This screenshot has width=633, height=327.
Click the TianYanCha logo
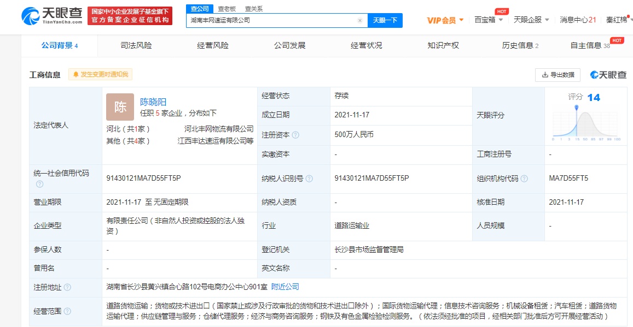coord(51,16)
